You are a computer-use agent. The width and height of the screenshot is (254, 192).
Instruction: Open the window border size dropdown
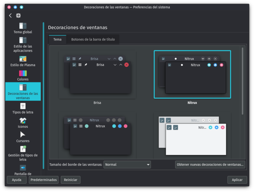point(127,164)
